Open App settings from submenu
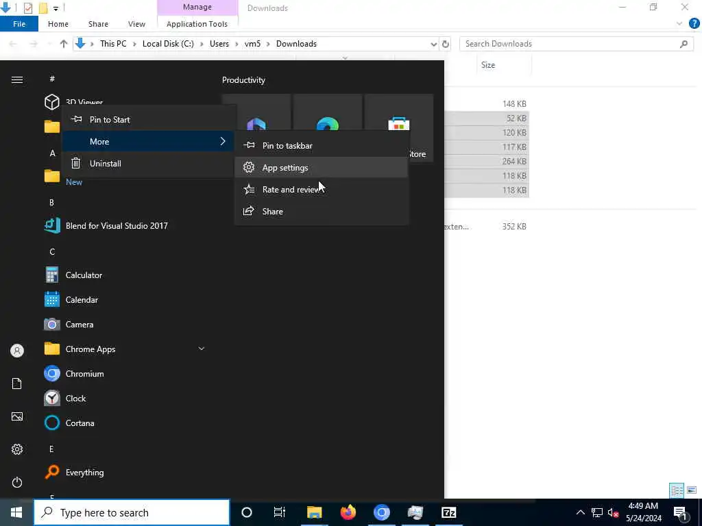 click(322, 167)
